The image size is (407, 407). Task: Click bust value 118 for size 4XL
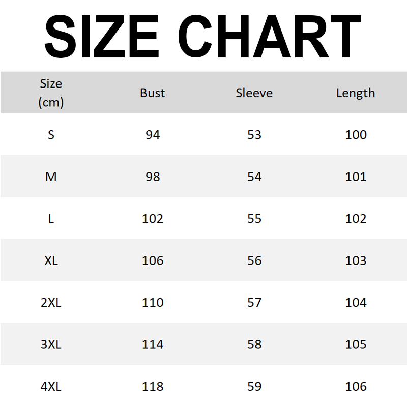153,387
